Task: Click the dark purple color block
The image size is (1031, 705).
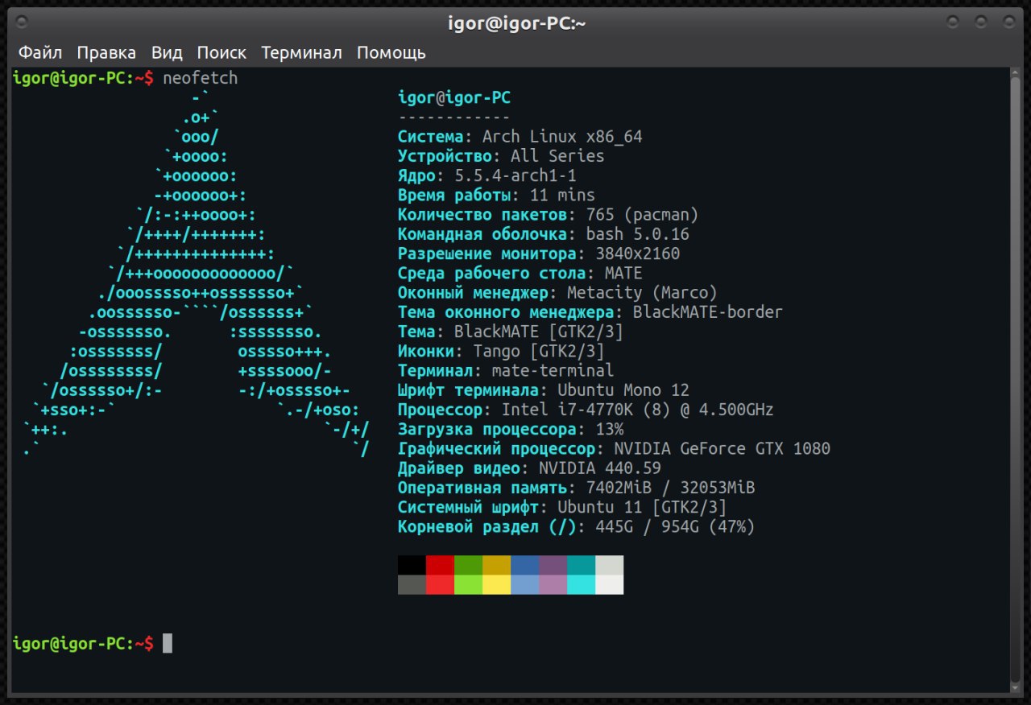Action: (x=553, y=565)
